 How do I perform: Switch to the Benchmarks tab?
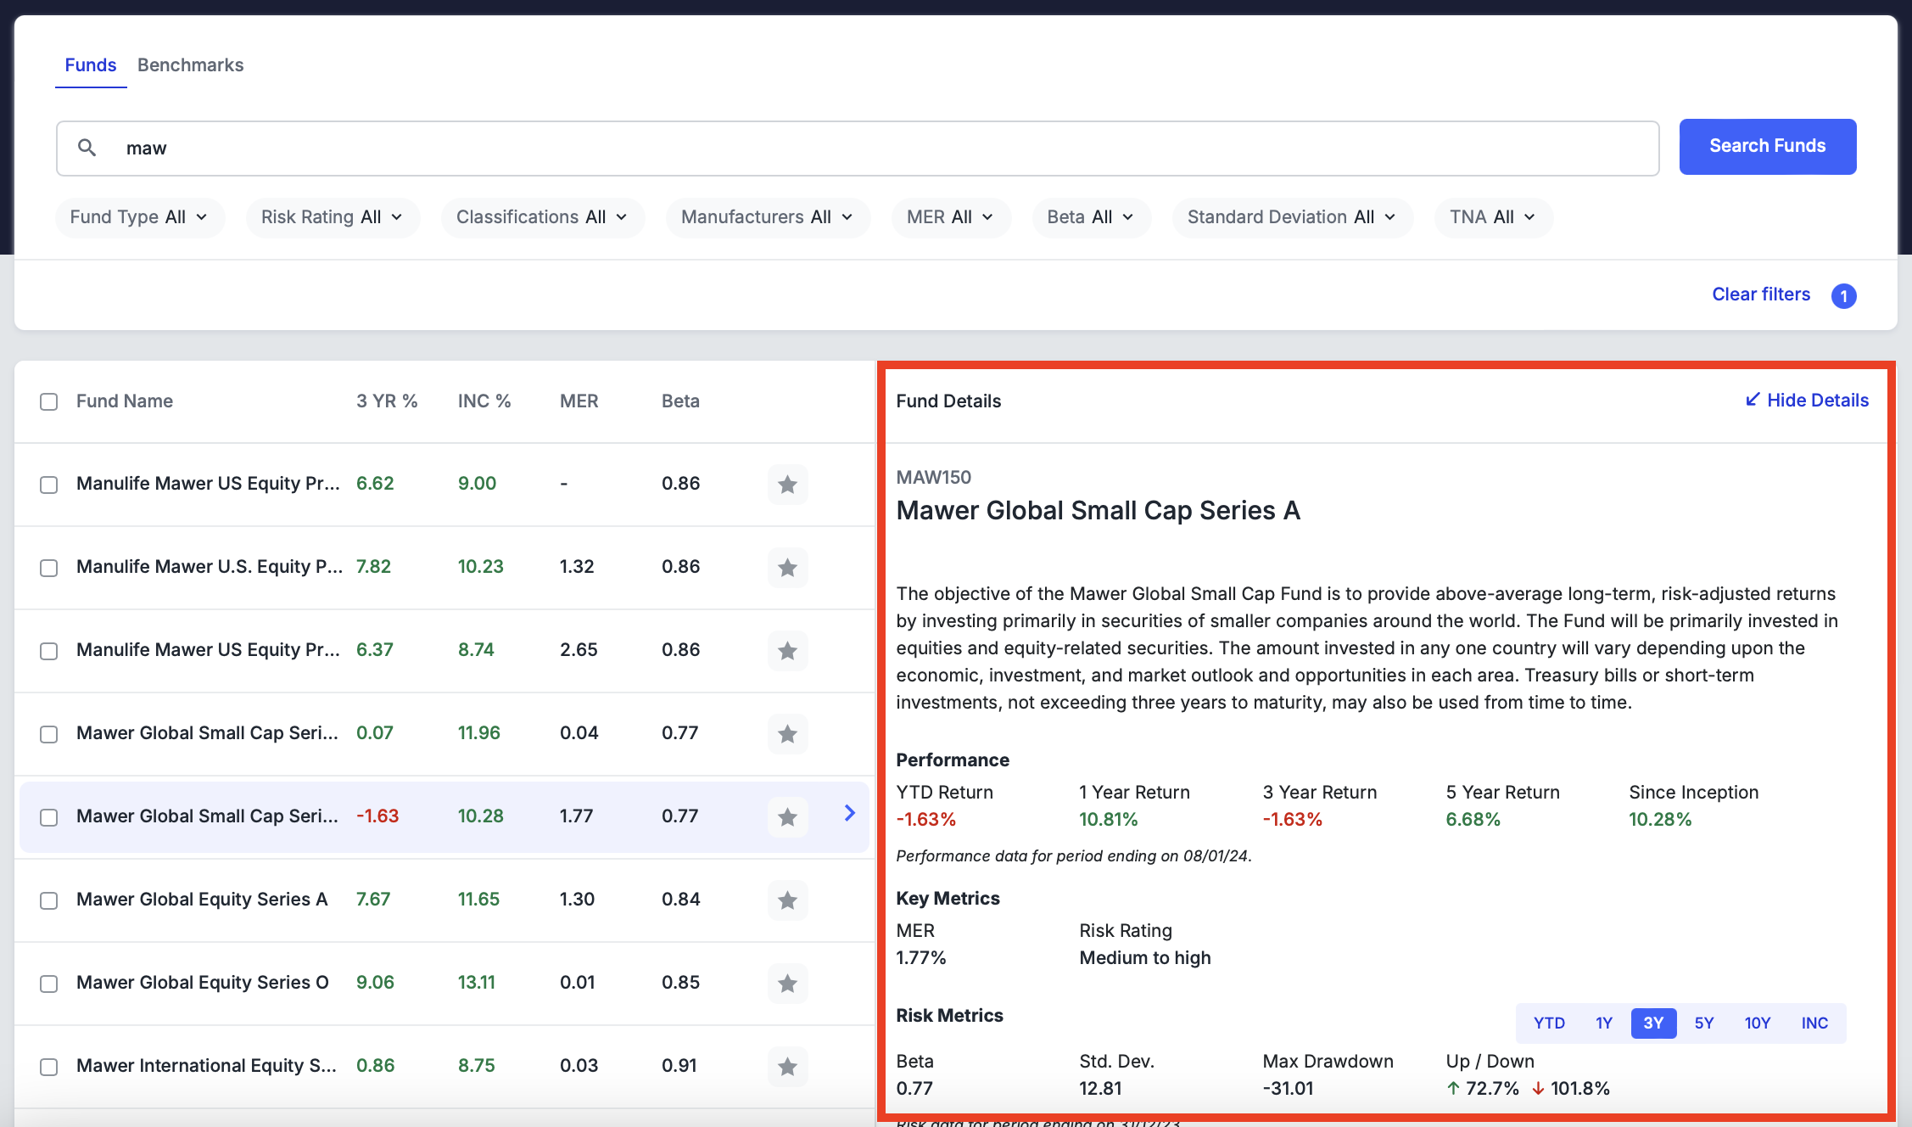click(x=190, y=65)
